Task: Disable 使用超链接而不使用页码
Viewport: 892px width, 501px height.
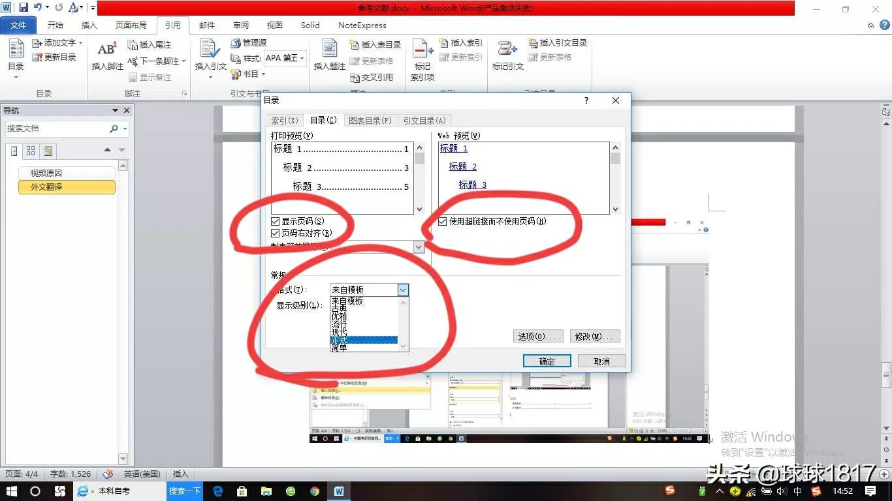Action: [x=443, y=221]
